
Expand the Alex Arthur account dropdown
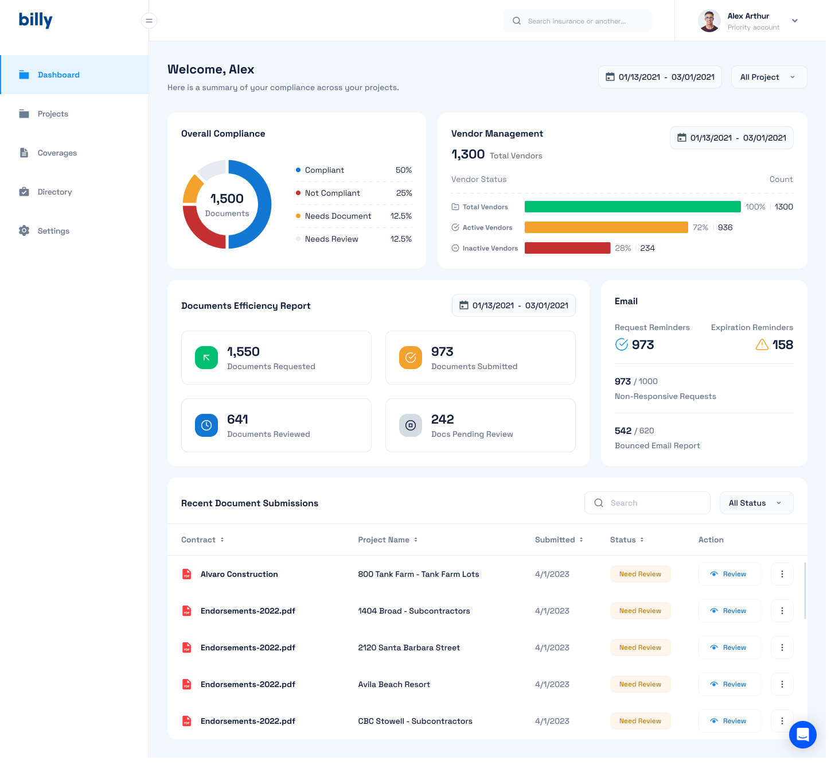click(795, 21)
